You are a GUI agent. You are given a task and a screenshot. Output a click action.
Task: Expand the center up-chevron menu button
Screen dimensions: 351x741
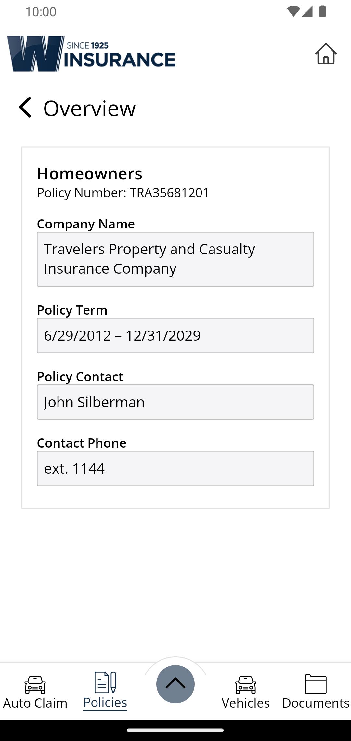coord(175,684)
